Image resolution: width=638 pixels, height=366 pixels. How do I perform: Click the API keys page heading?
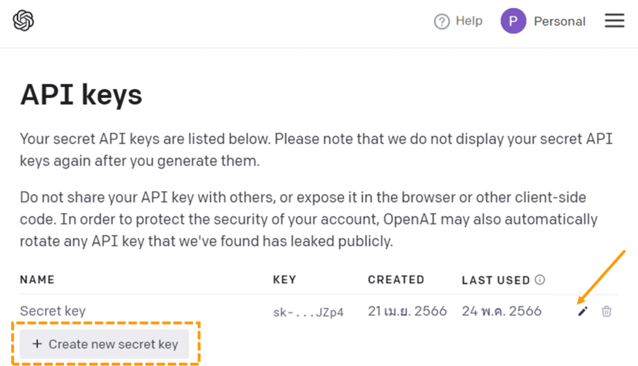[x=81, y=95]
